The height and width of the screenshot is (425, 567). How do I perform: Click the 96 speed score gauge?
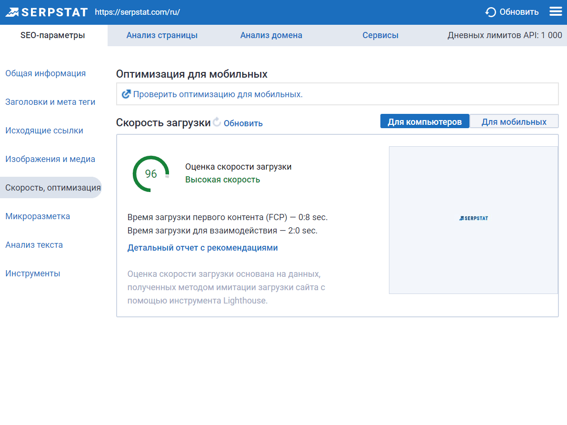(151, 174)
